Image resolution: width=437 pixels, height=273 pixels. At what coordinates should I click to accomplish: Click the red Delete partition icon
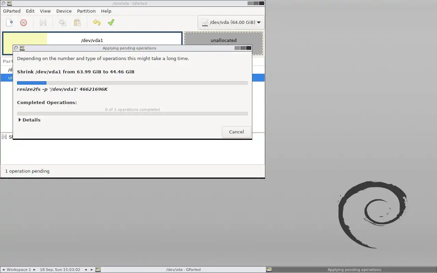coord(24,23)
